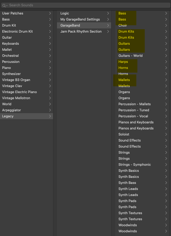Expand the chevron on the Harps row

[166, 62]
